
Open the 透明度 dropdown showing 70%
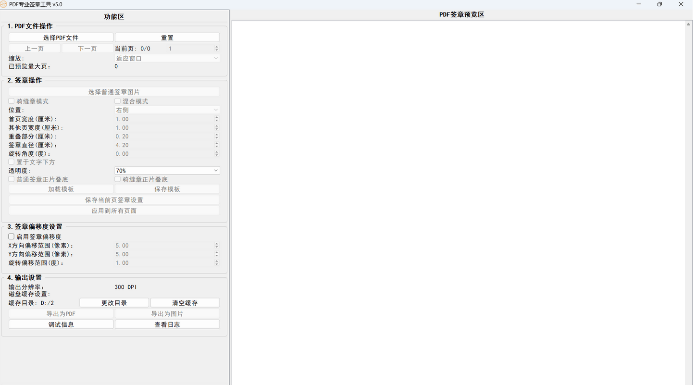click(167, 170)
